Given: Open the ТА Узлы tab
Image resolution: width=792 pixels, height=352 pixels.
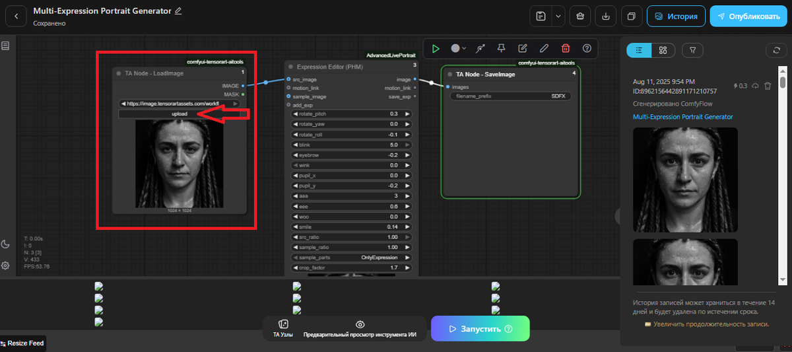Looking at the screenshot, I should click(283, 328).
